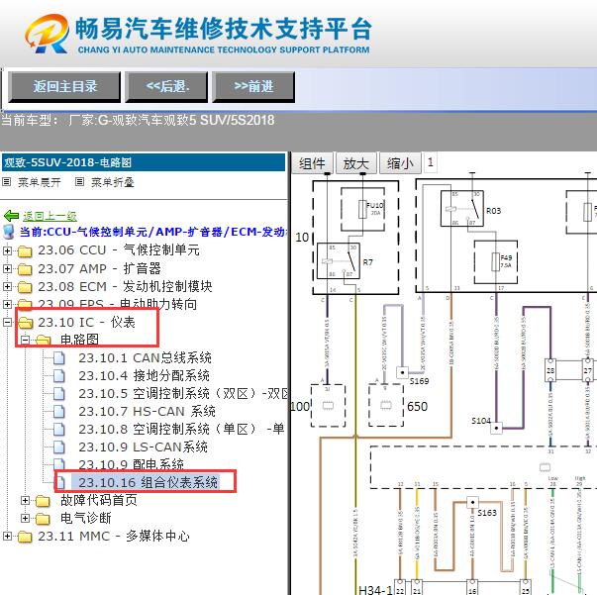Click the 23.10.4 接地分配系统 document icon
Screen dimensions: 597x595
pyautogui.click(x=59, y=376)
